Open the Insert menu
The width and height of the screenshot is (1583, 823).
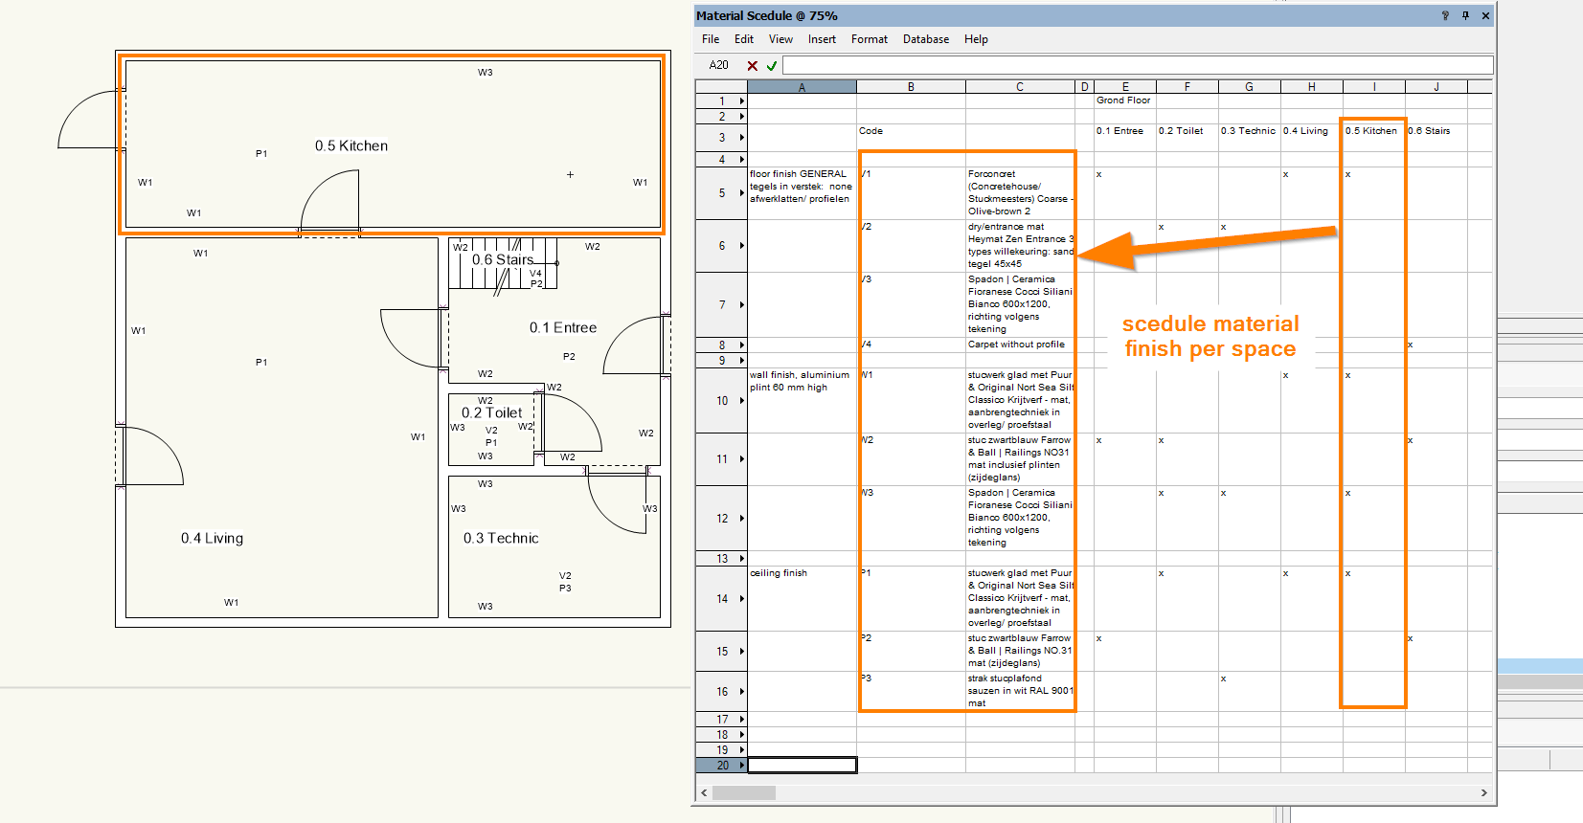click(x=822, y=39)
